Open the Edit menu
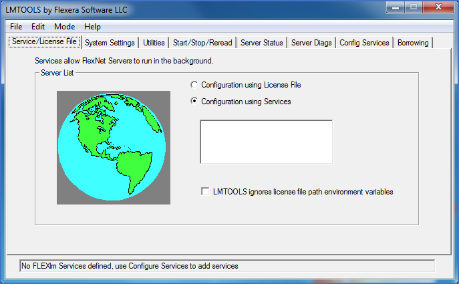This screenshot has height=284, width=459. coord(38,27)
